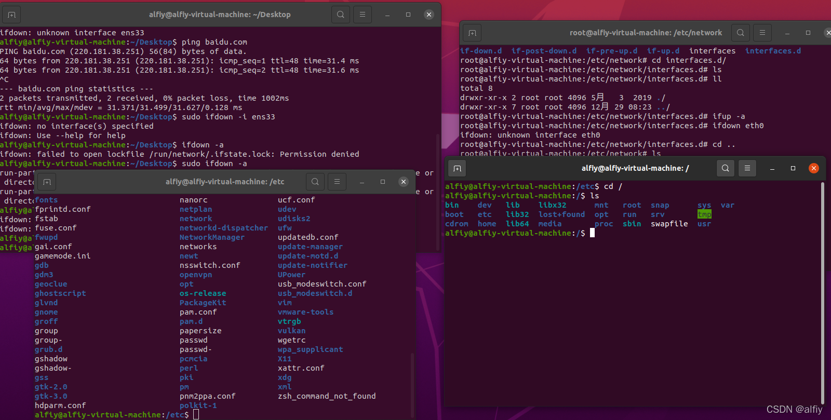Viewport: 831px width, 420px height.
Task: Open new tab in the /etc terminal
Action: click(47, 182)
